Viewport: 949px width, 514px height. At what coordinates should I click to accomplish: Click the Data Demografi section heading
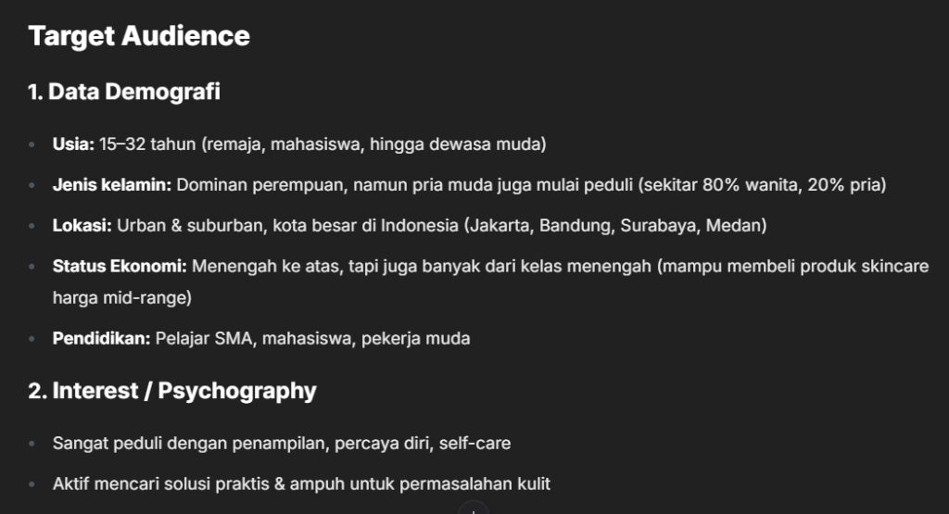pos(124,92)
